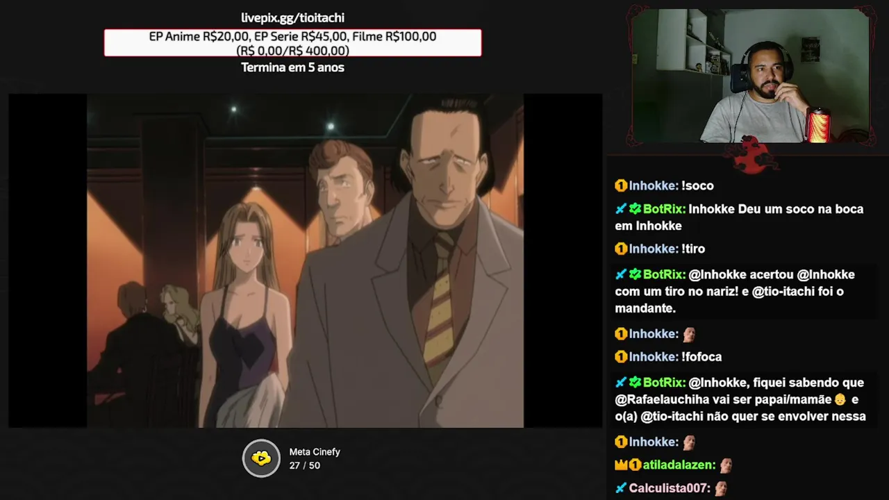Click the number 1 badge next to atiladalazen
The height and width of the screenshot is (500, 889).
[x=634, y=465]
